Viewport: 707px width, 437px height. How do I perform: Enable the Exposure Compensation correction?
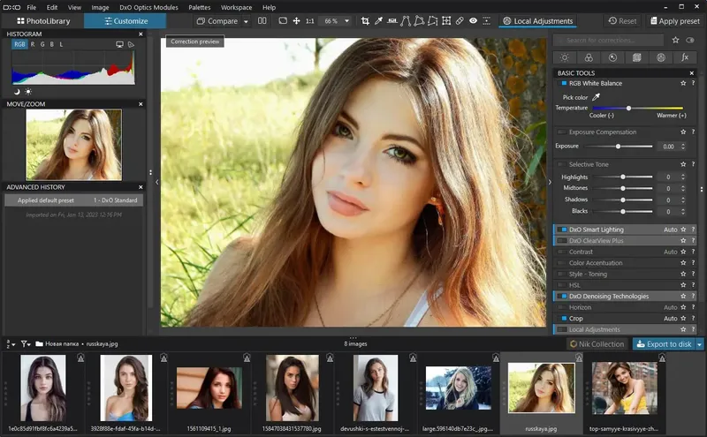pyautogui.click(x=561, y=132)
